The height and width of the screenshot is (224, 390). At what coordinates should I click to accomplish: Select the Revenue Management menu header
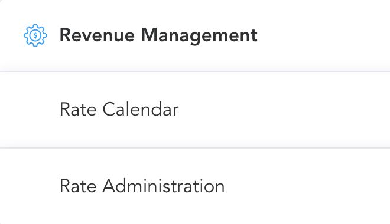coord(195,35)
